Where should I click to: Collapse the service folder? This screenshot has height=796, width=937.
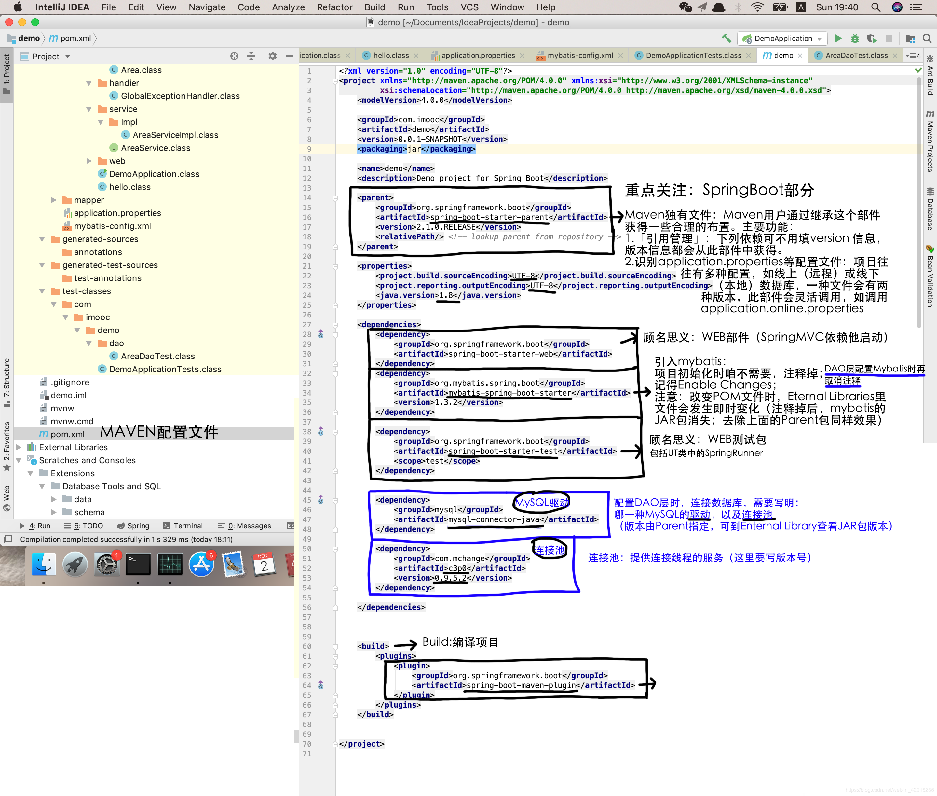(89, 109)
